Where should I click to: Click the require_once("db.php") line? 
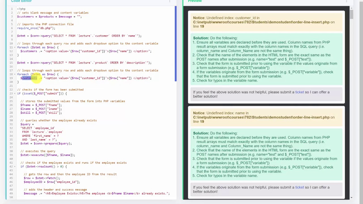coord(36,28)
